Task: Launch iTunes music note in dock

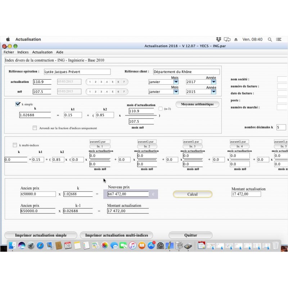Action: tap(132, 246)
